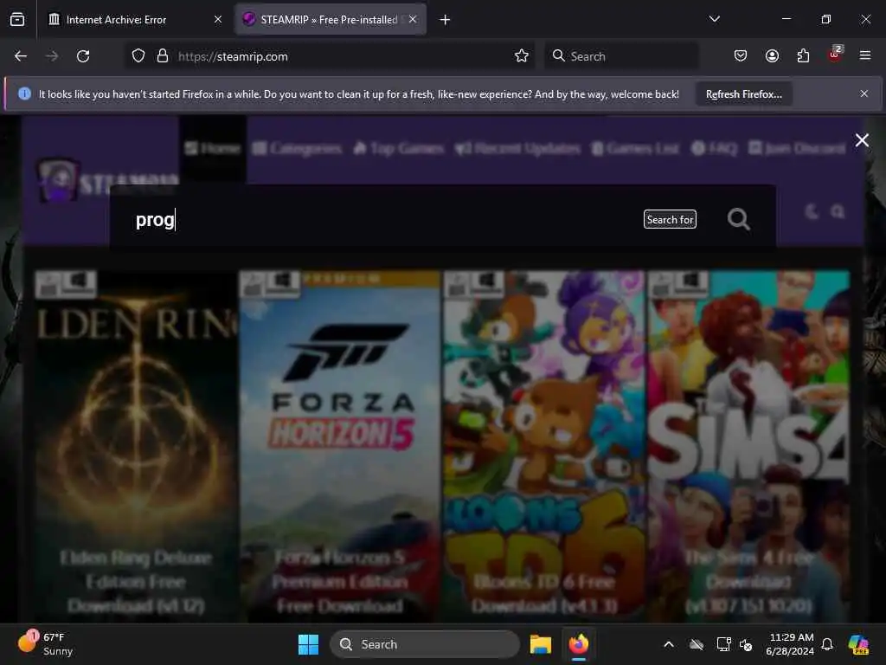Bookmark this page with the star

pyautogui.click(x=522, y=56)
